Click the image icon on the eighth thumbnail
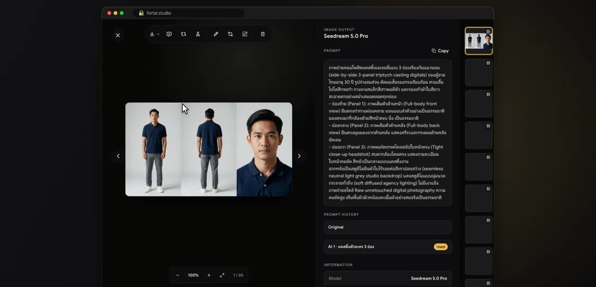The image size is (596, 287). pos(488,252)
